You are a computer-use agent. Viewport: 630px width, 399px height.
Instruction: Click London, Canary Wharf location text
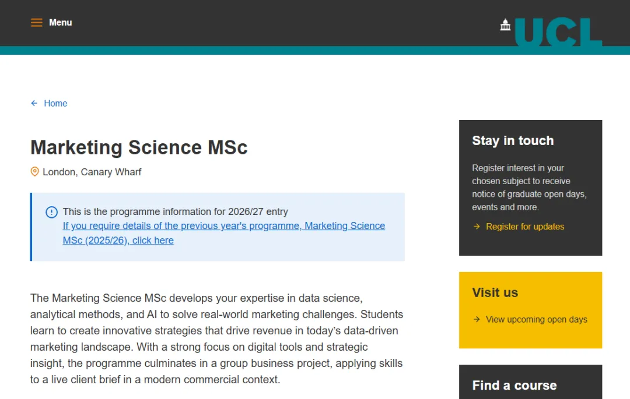(92, 172)
